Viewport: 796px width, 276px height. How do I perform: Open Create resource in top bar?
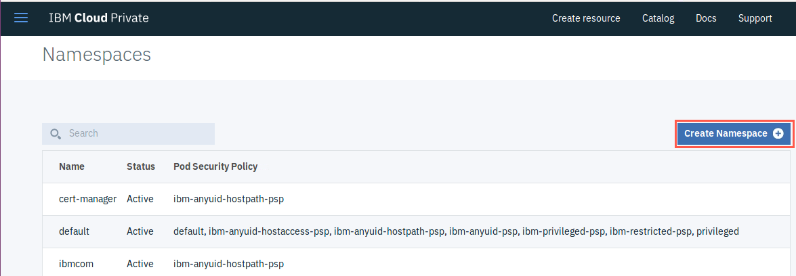[x=586, y=18]
